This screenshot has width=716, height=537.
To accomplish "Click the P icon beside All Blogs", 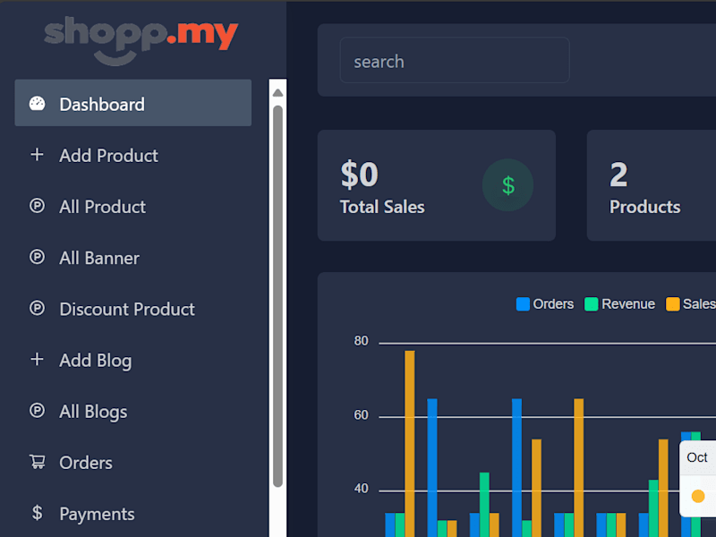I will (37, 411).
